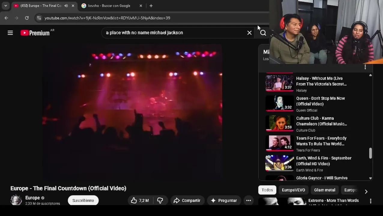Play Culture Club - Karma Chameleon thumbnail
Image resolution: width=383 pixels, height=216 pixels.
(x=279, y=123)
